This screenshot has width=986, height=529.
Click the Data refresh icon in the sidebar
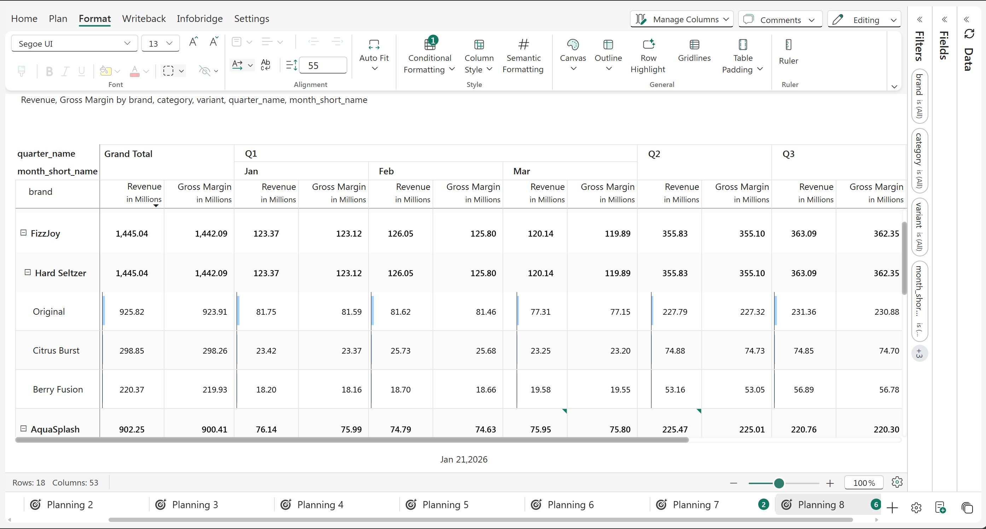[x=969, y=34]
